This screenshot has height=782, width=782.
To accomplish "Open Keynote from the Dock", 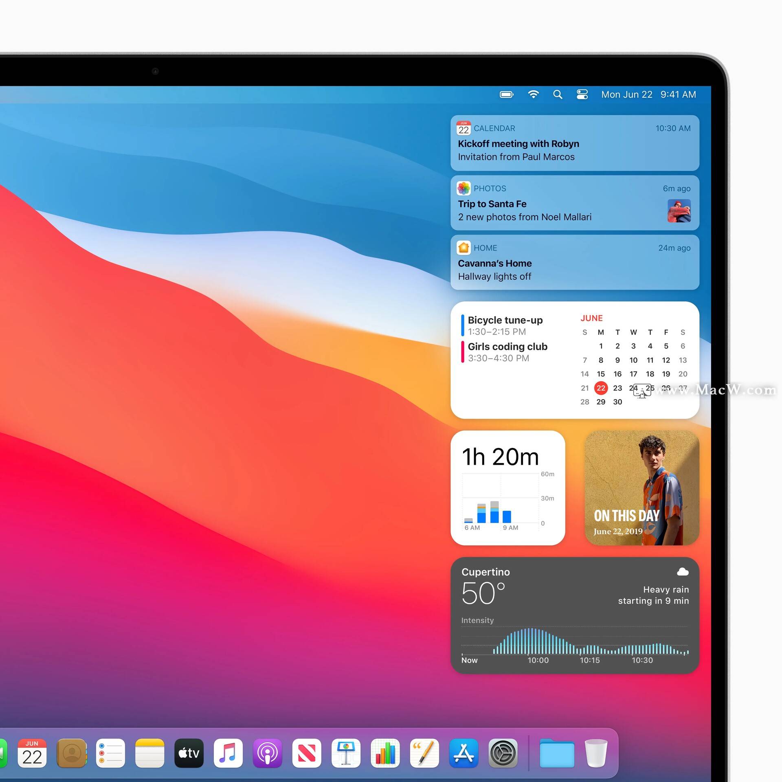I will click(346, 753).
